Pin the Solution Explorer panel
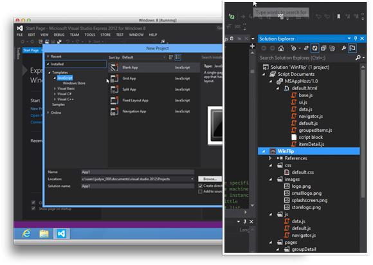The width and height of the screenshot is (373, 265). [x=356, y=39]
